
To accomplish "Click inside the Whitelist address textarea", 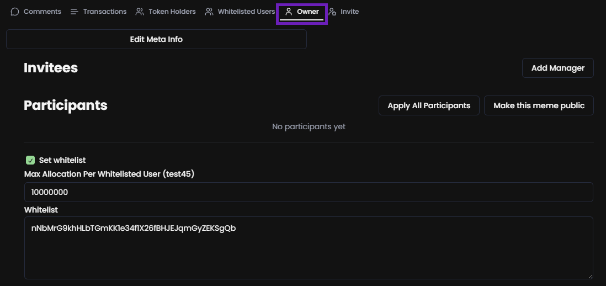I will click(x=308, y=247).
